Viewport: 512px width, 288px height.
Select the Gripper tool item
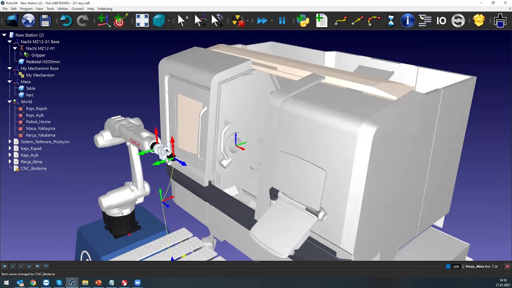(38, 55)
